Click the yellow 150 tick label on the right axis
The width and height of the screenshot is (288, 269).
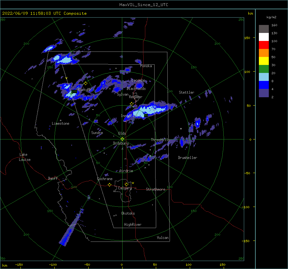[x=247, y=38]
